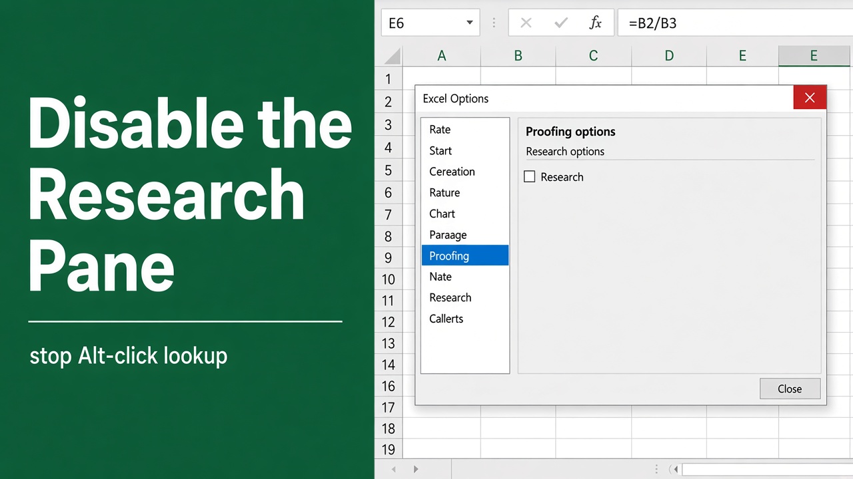Click the Research options section label
This screenshot has height=479, width=853.
click(x=565, y=152)
